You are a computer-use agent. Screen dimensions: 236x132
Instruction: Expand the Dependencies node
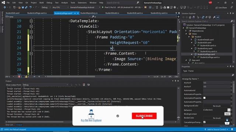(186, 31)
